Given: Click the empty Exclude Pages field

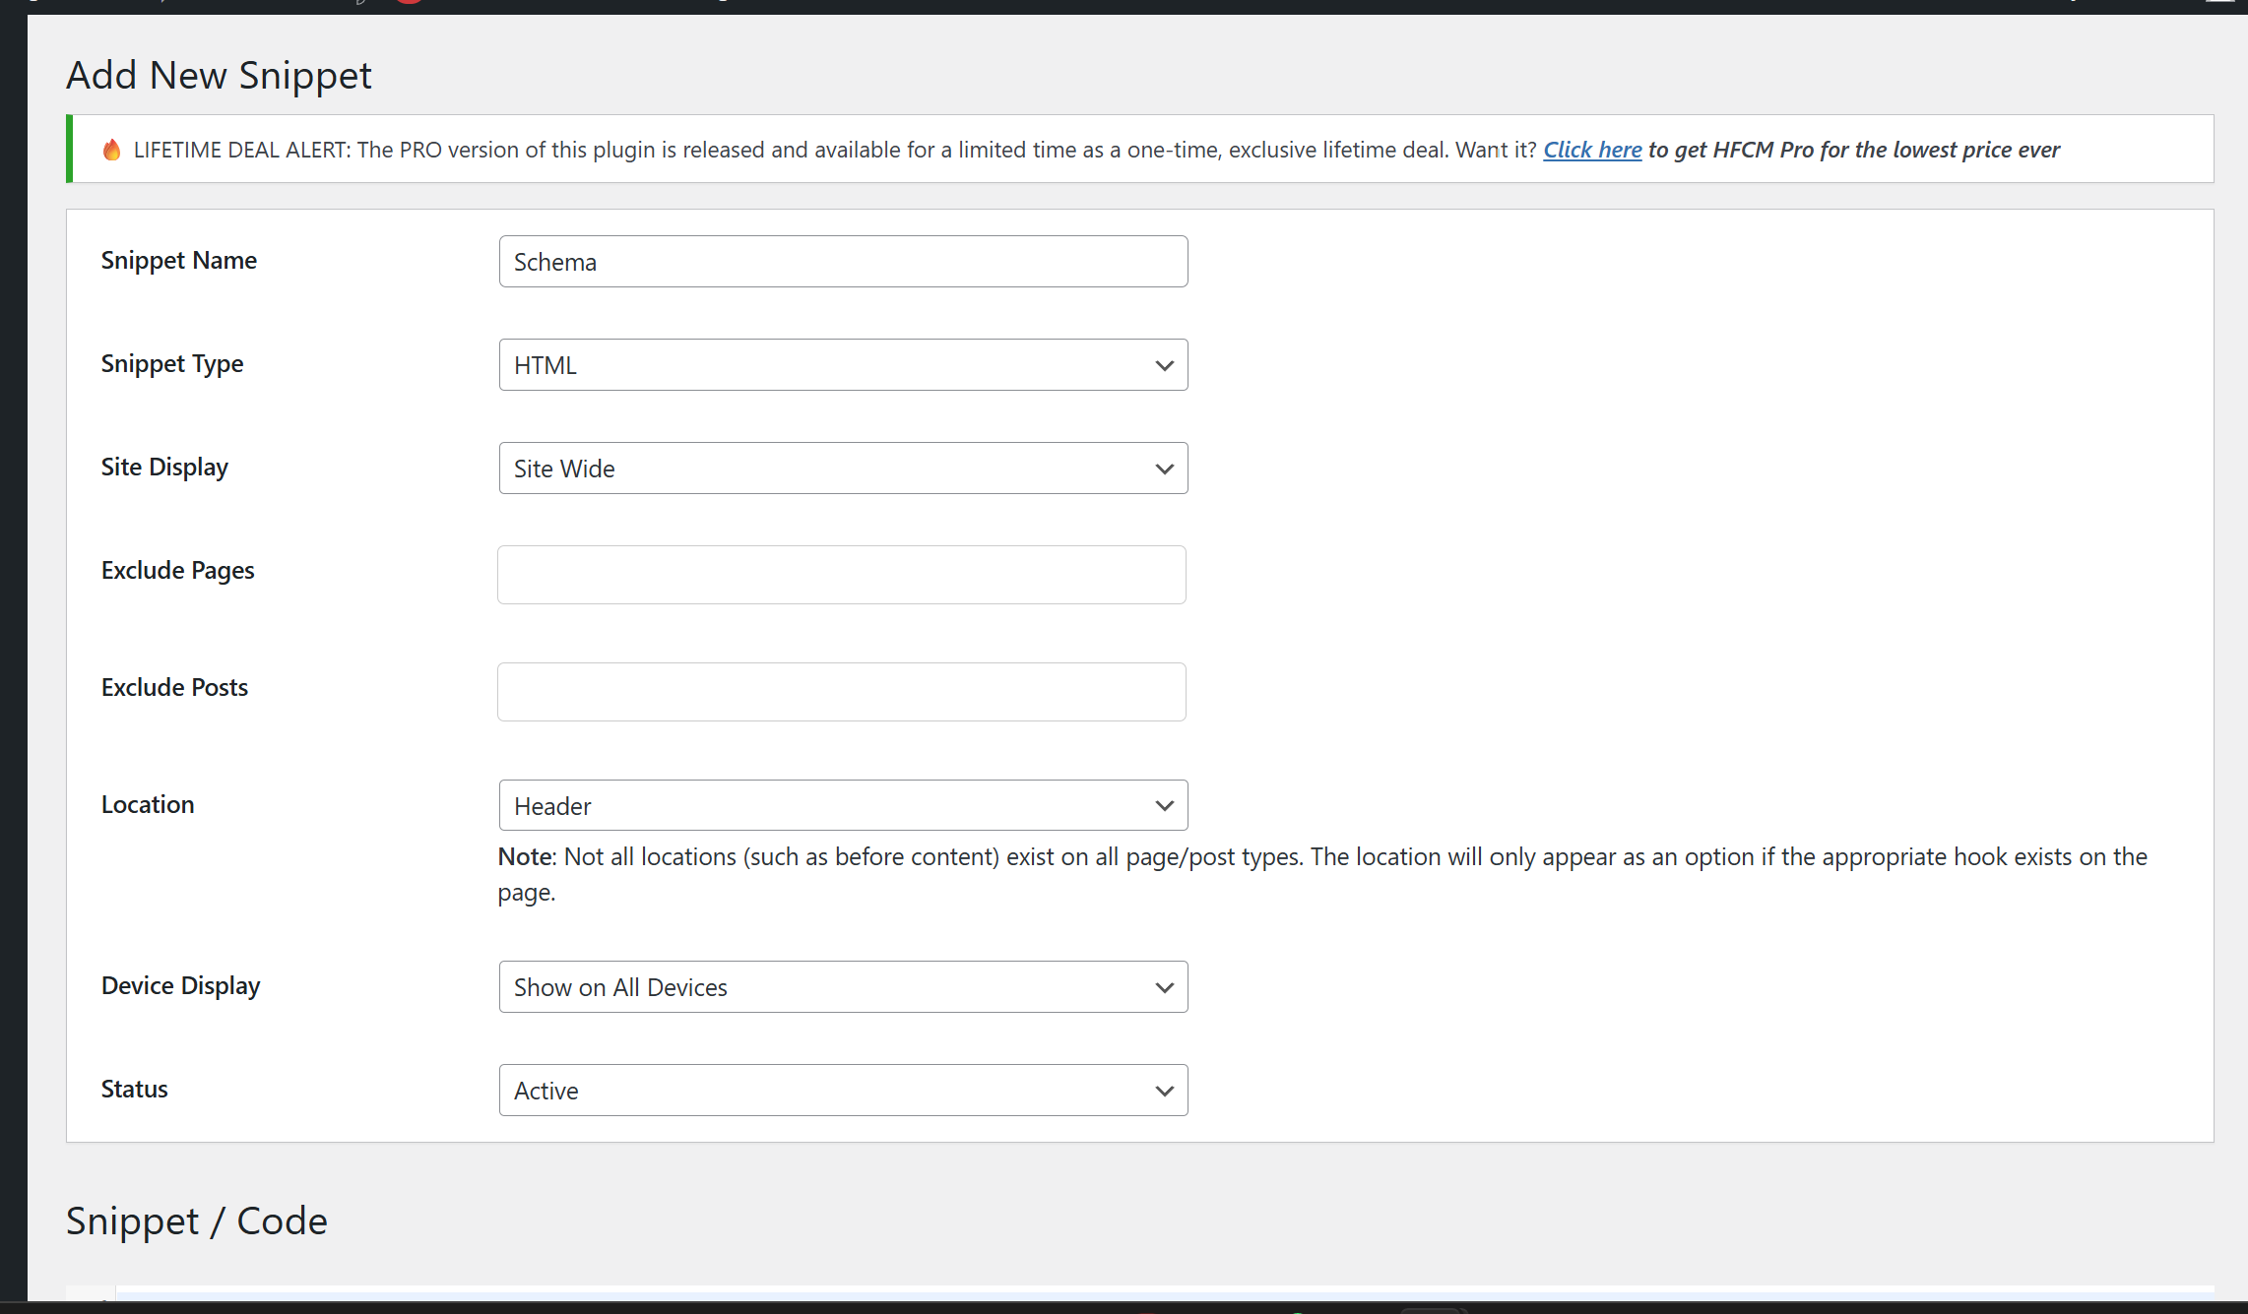Looking at the screenshot, I should click(842, 574).
